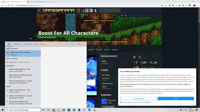Screen dimensions: 200x112
Task: Click the red extension icon in toolbar
Action: [x=180, y=6]
